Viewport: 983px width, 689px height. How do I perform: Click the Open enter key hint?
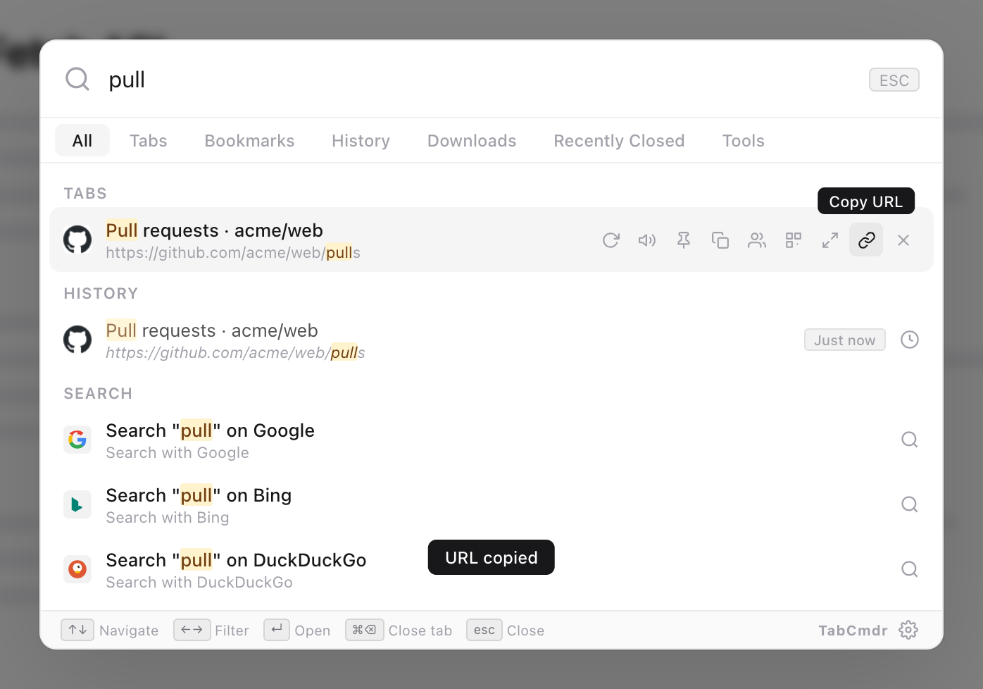(277, 630)
